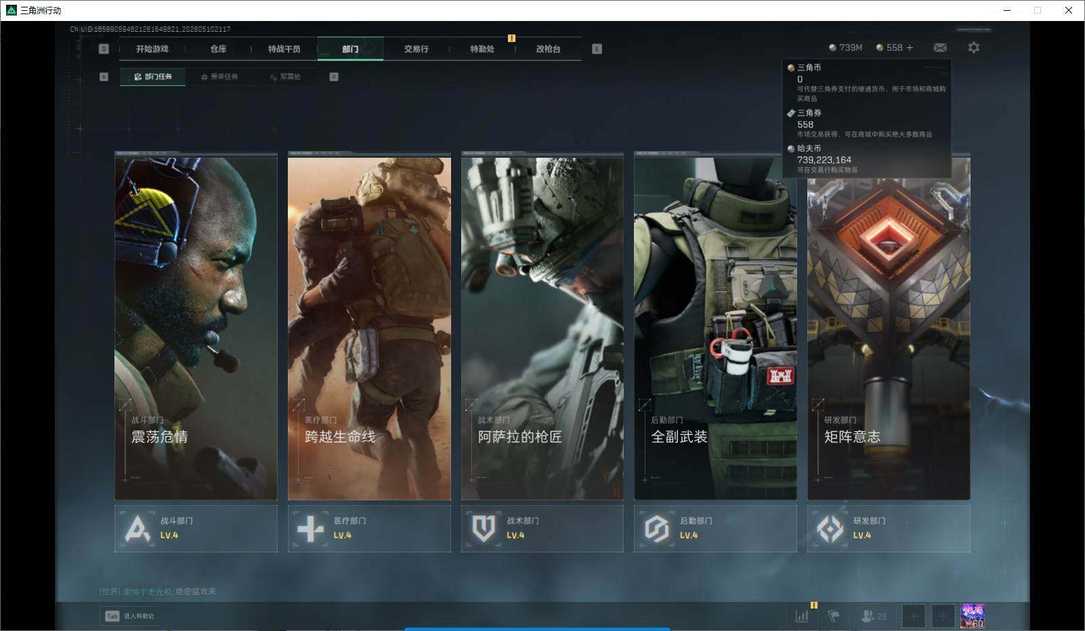Select the 部门 tab

350,49
